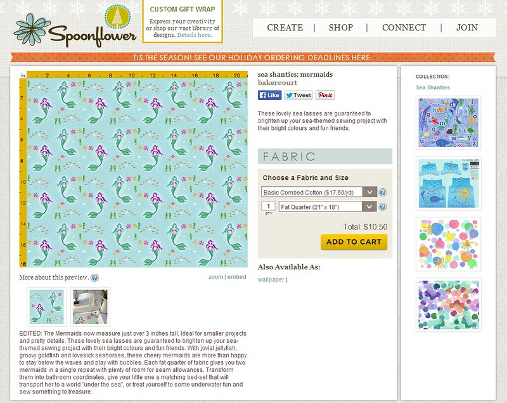Click the zoom link under preview

click(x=215, y=277)
